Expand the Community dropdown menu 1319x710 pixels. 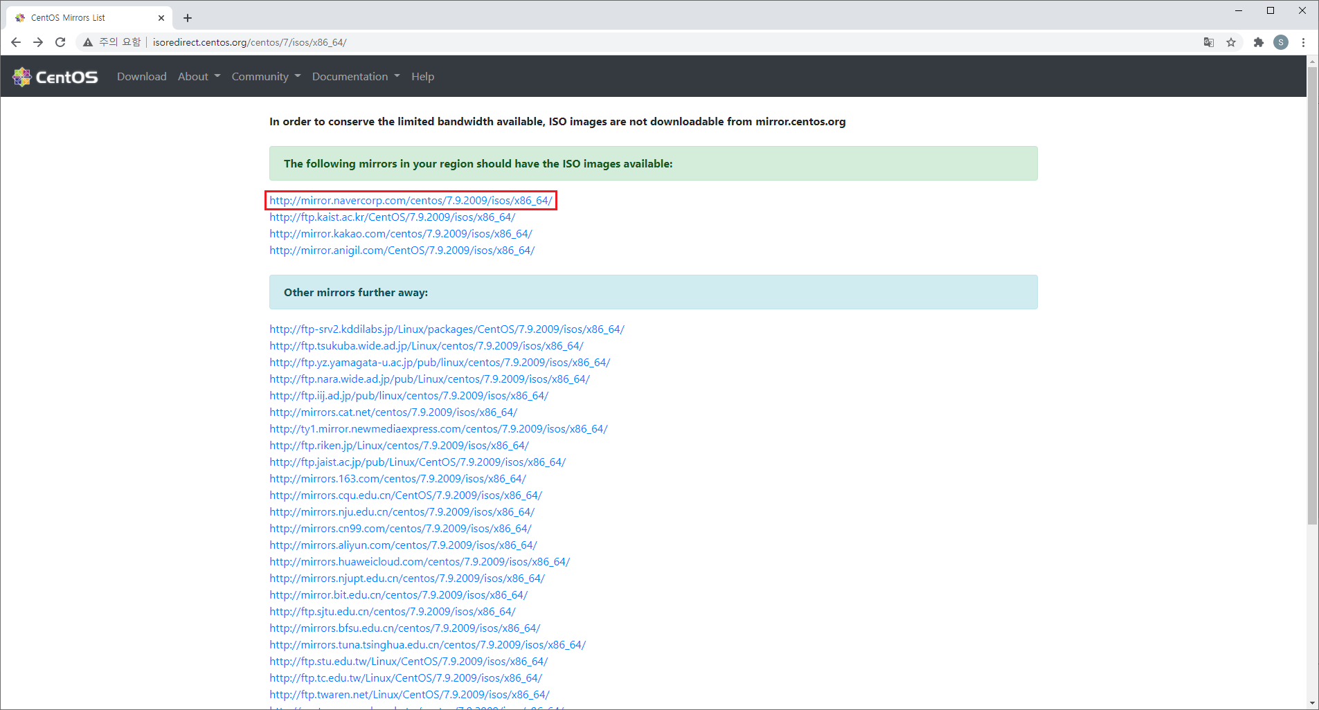267,77
